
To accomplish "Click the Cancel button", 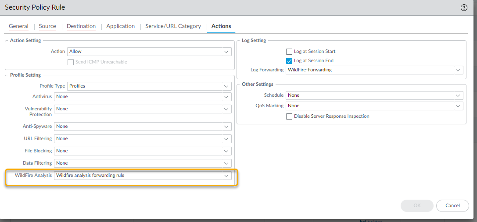I will click(x=452, y=206).
